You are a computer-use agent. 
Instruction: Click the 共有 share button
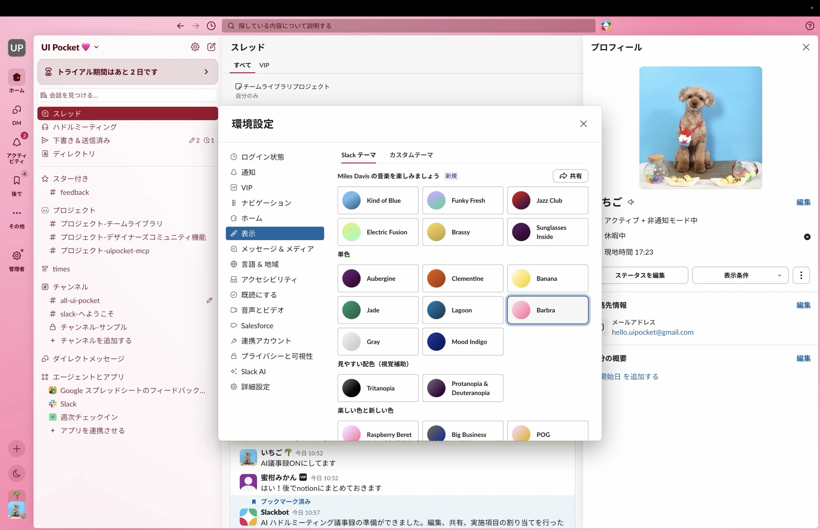tap(571, 176)
